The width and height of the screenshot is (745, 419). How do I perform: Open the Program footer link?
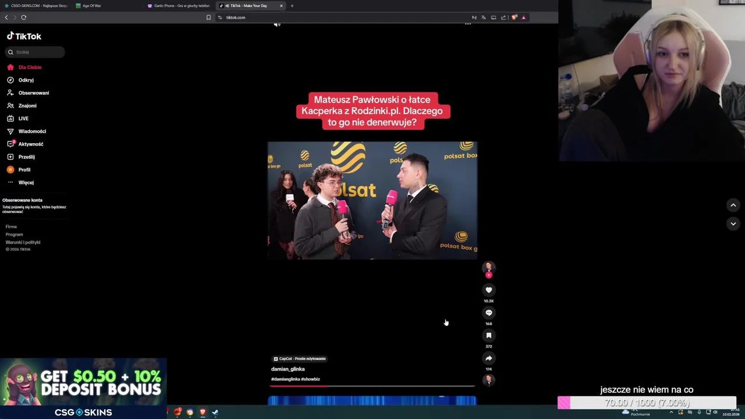(14, 235)
